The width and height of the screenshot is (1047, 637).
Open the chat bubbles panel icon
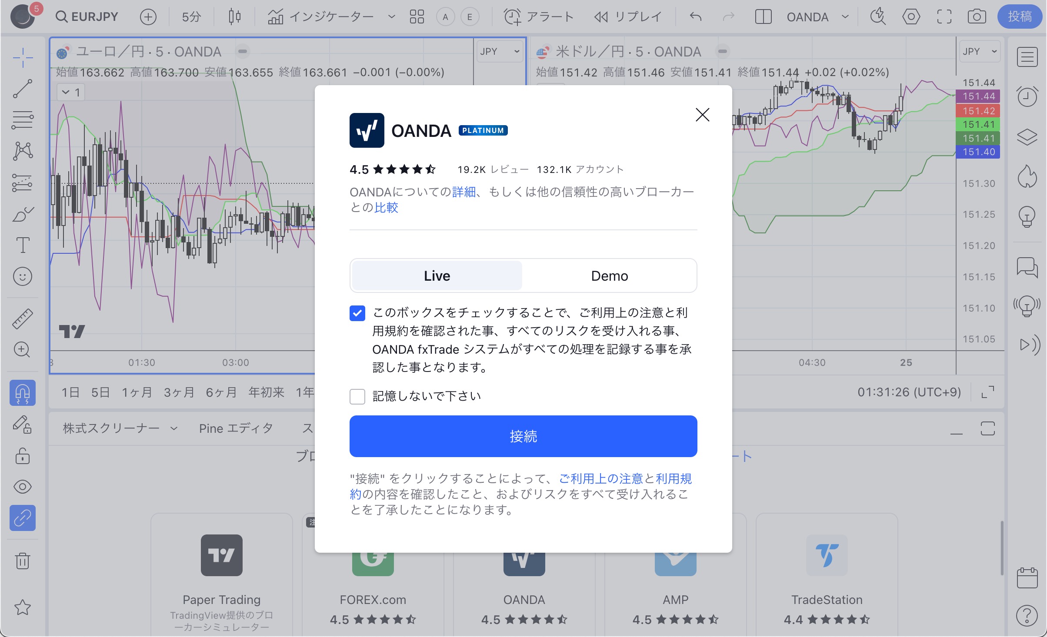1027,267
